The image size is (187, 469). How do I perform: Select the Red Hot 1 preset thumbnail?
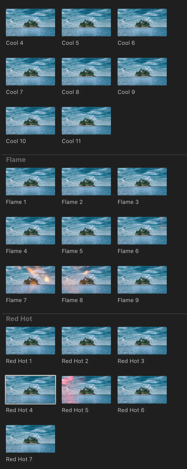(x=30, y=341)
